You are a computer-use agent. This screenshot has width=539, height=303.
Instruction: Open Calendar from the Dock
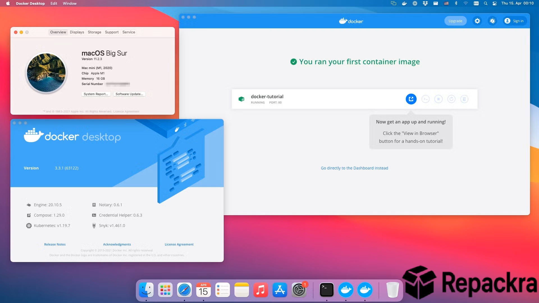[204, 290]
